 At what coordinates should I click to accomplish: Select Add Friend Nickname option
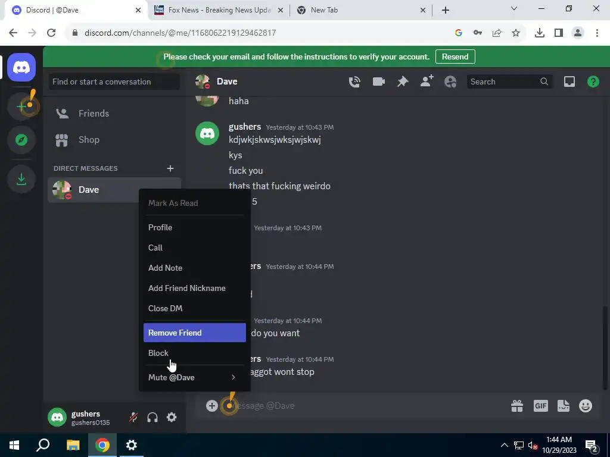[195, 288]
